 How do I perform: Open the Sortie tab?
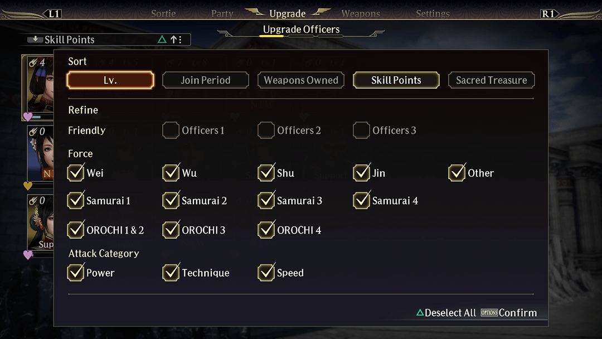tap(163, 14)
